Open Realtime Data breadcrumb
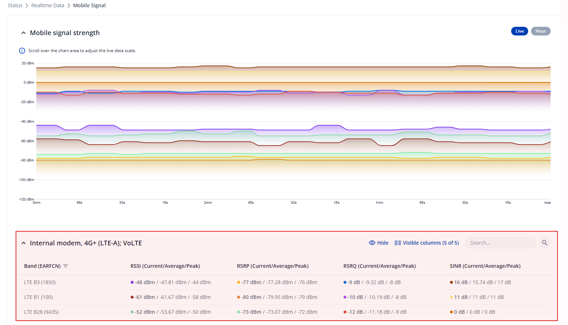Viewport: 568px width, 325px height. pos(48,5)
